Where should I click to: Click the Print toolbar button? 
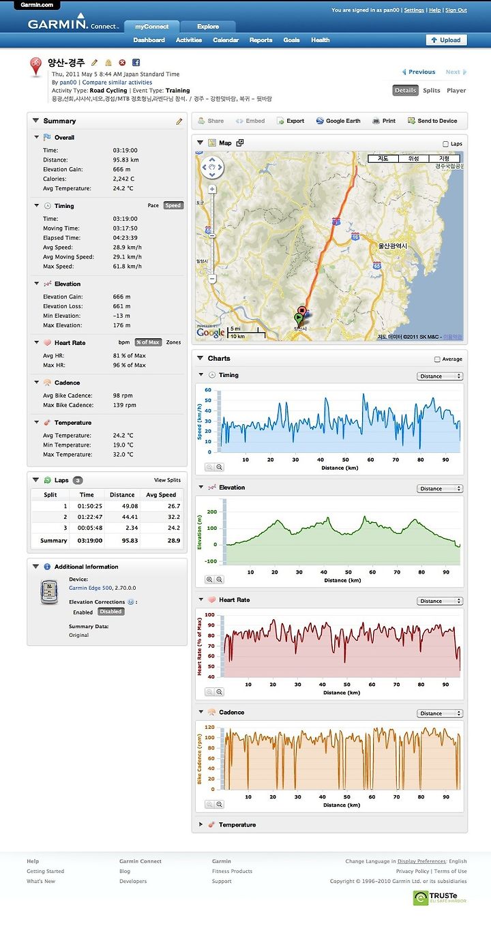click(x=384, y=121)
